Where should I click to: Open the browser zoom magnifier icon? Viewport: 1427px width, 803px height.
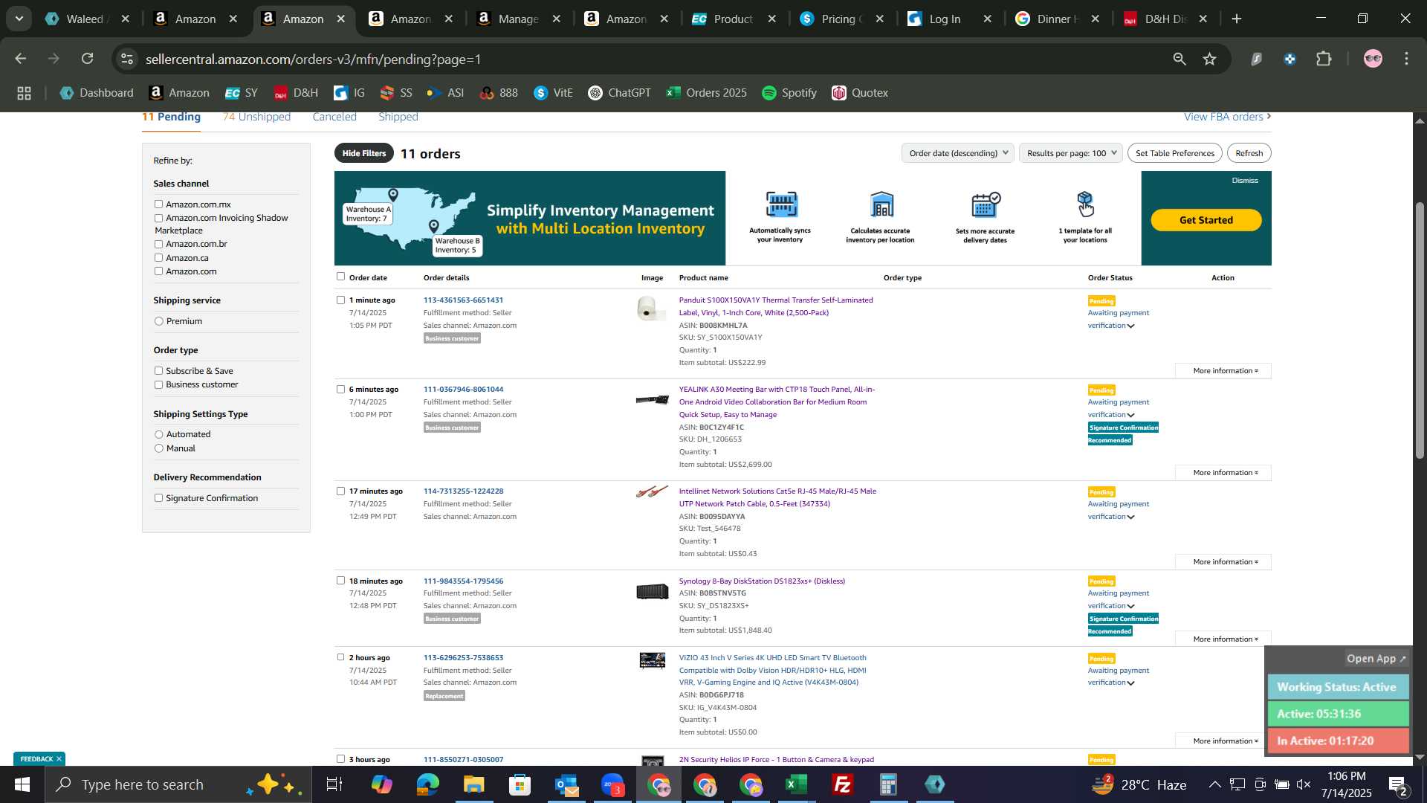[1180, 59]
